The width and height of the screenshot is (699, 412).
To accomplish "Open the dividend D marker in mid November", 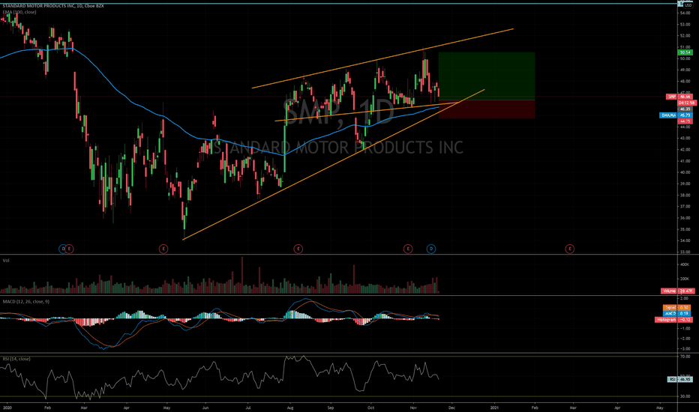I will pyautogui.click(x=431, y=249).
